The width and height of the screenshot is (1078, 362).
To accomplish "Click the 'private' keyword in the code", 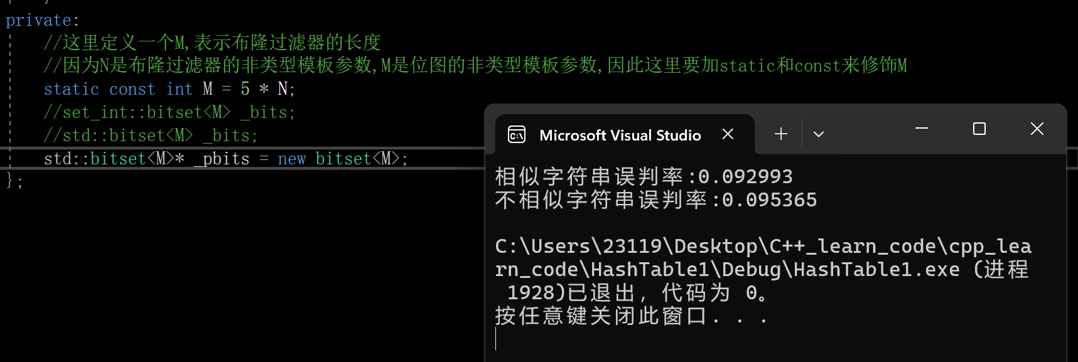I will (x=38, y=20).
